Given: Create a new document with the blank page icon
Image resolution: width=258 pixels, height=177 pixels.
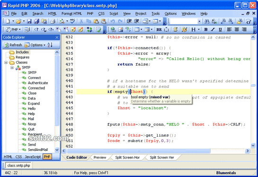Looking at the screenshot, I should pos(8,21).
